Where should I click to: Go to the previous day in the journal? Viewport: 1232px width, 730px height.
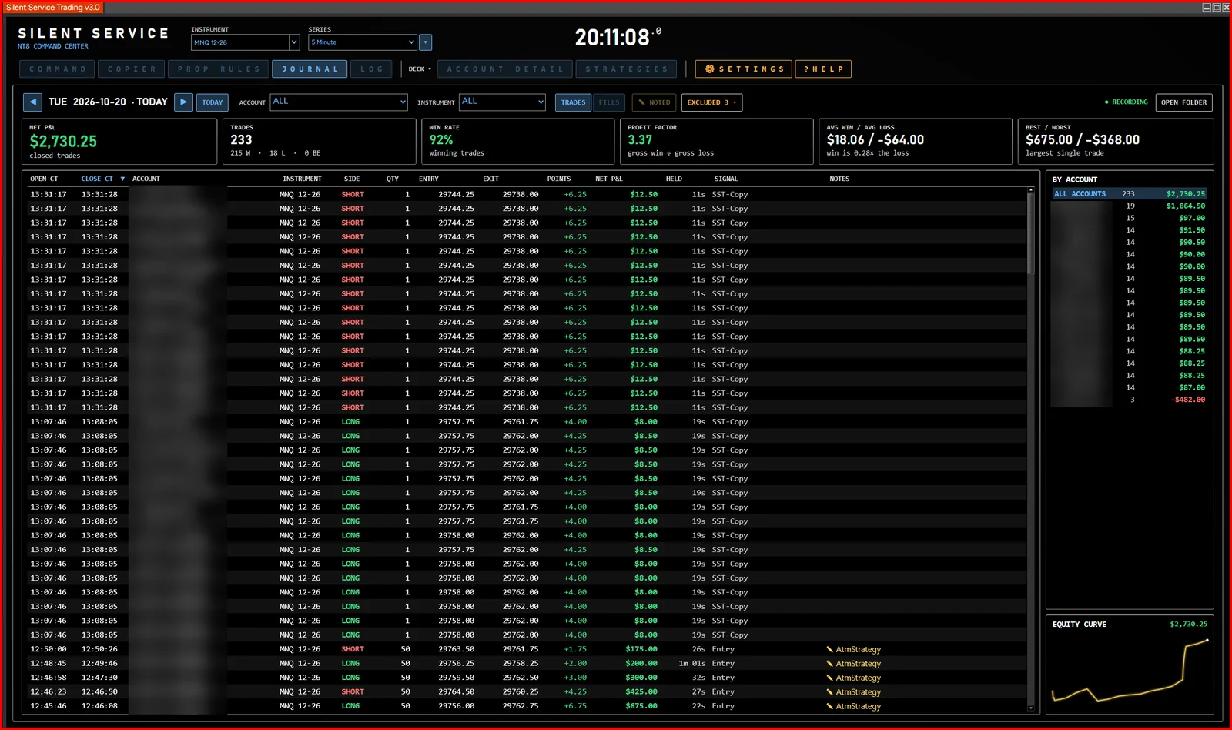(32, 102)
